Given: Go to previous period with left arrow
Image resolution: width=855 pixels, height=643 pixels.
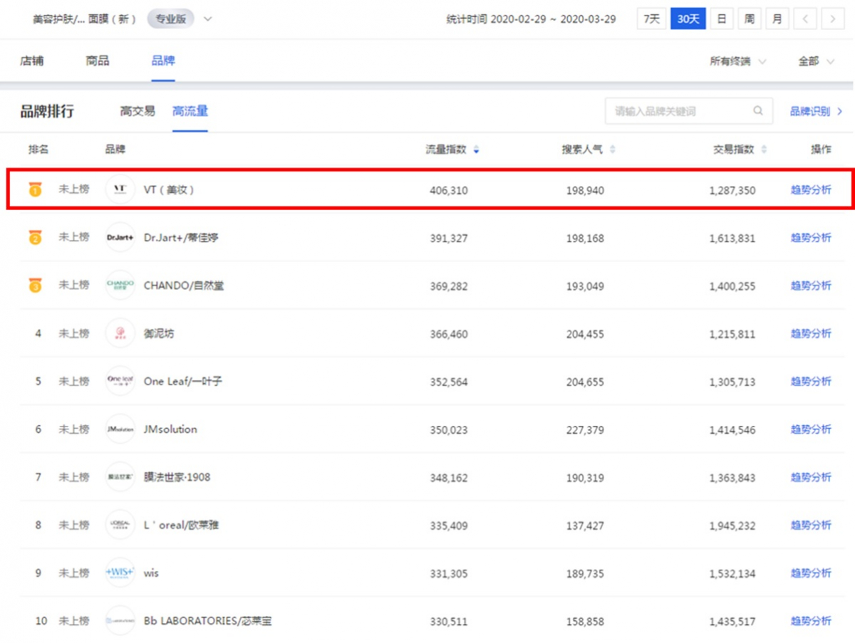Looking at the screenshot, I should (x=804, y=19).
